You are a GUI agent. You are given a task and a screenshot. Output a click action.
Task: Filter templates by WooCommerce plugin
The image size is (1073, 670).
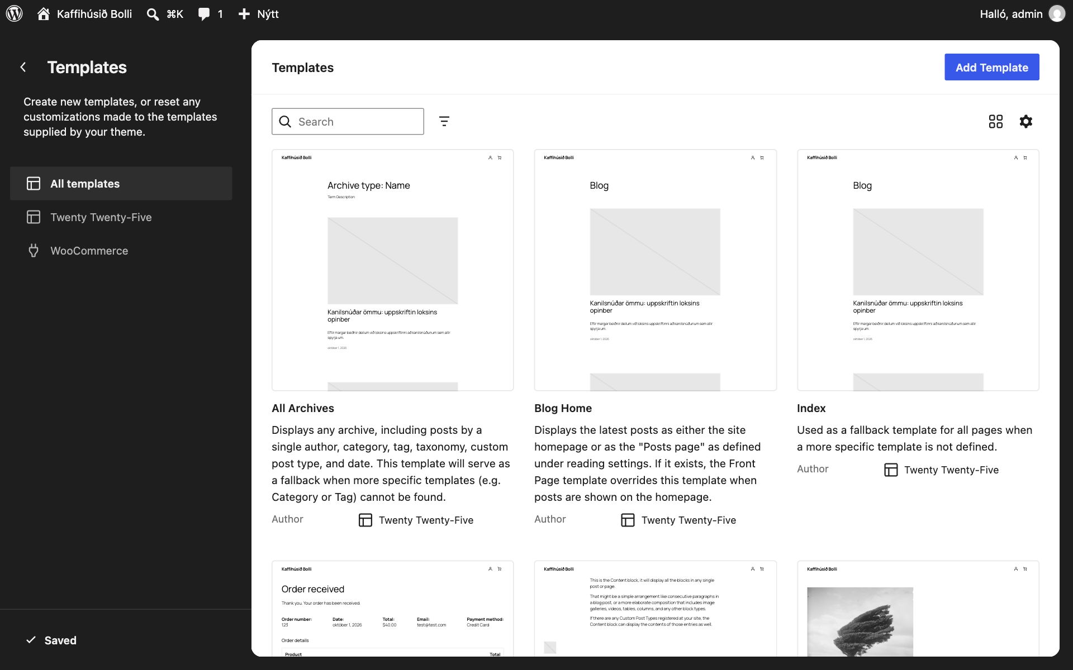point(121,250)
